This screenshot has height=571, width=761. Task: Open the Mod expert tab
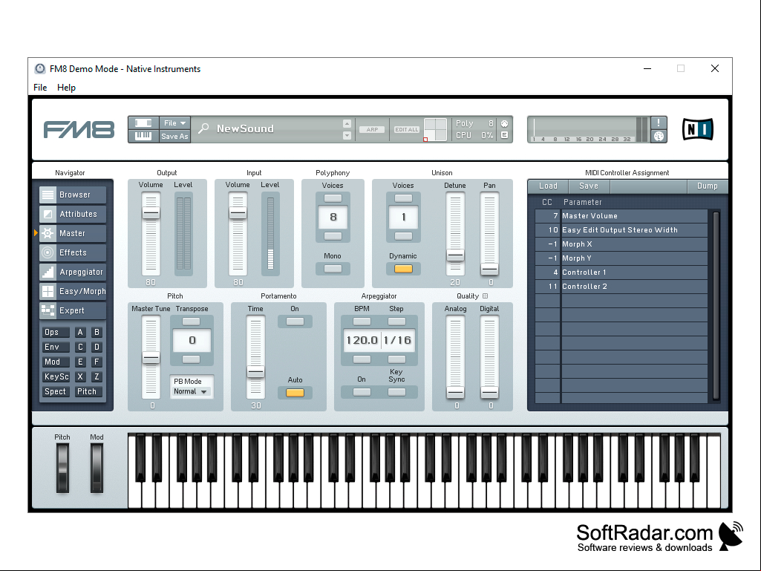point(56,362)
